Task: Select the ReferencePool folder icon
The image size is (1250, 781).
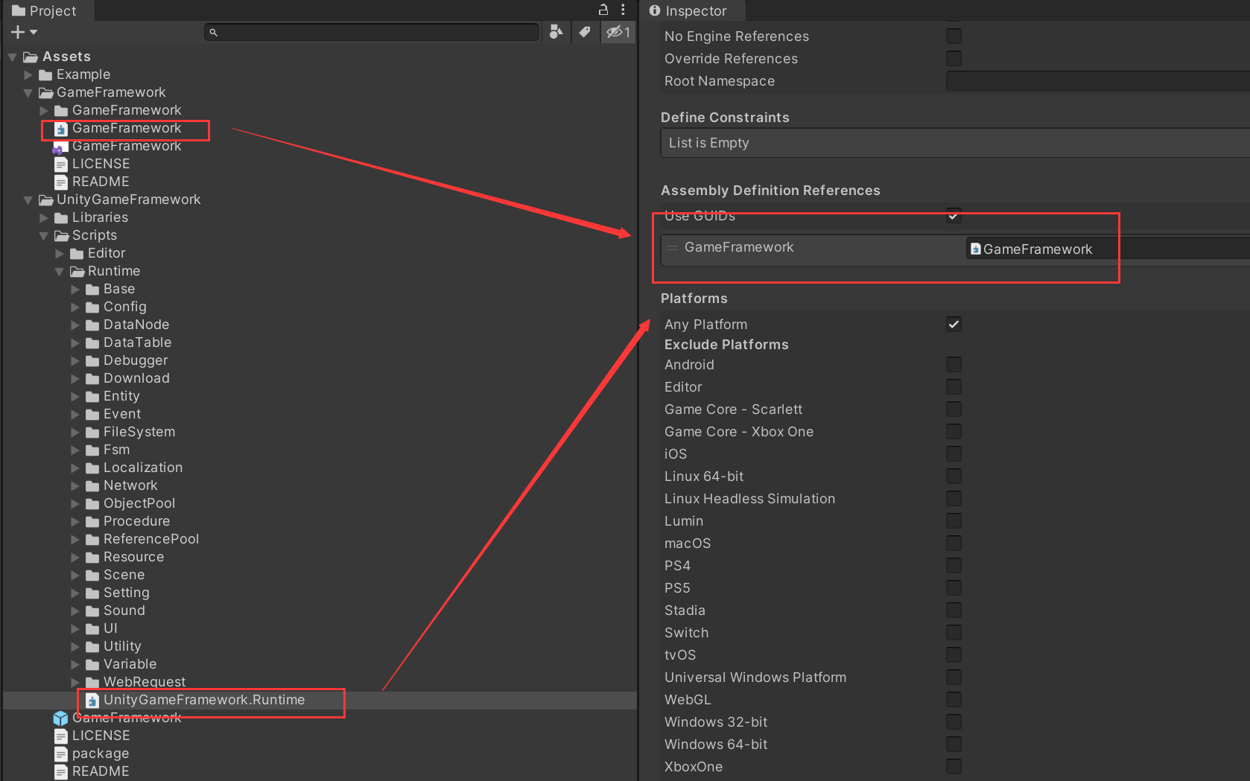Action: point(92,540)
